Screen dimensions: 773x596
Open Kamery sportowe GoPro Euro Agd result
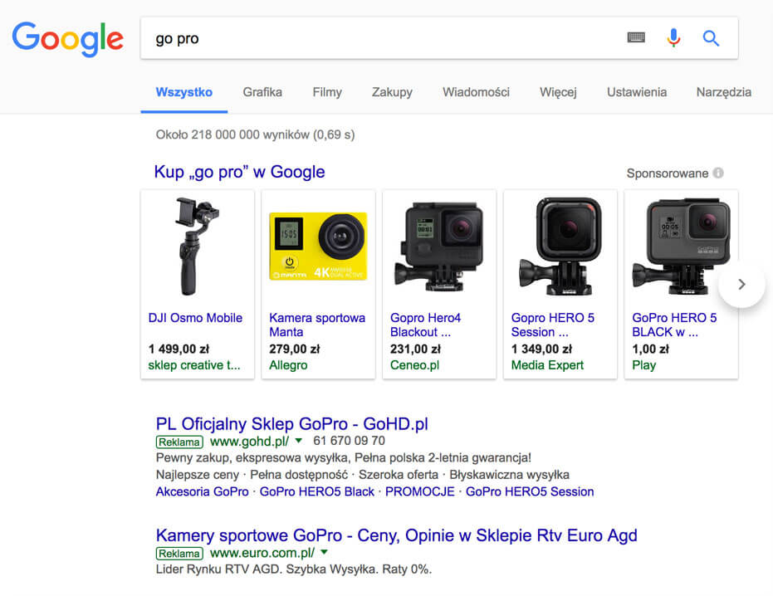(x=396, y=535)
